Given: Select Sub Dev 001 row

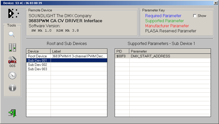Looking at the screenshot, I should point(37,60).
